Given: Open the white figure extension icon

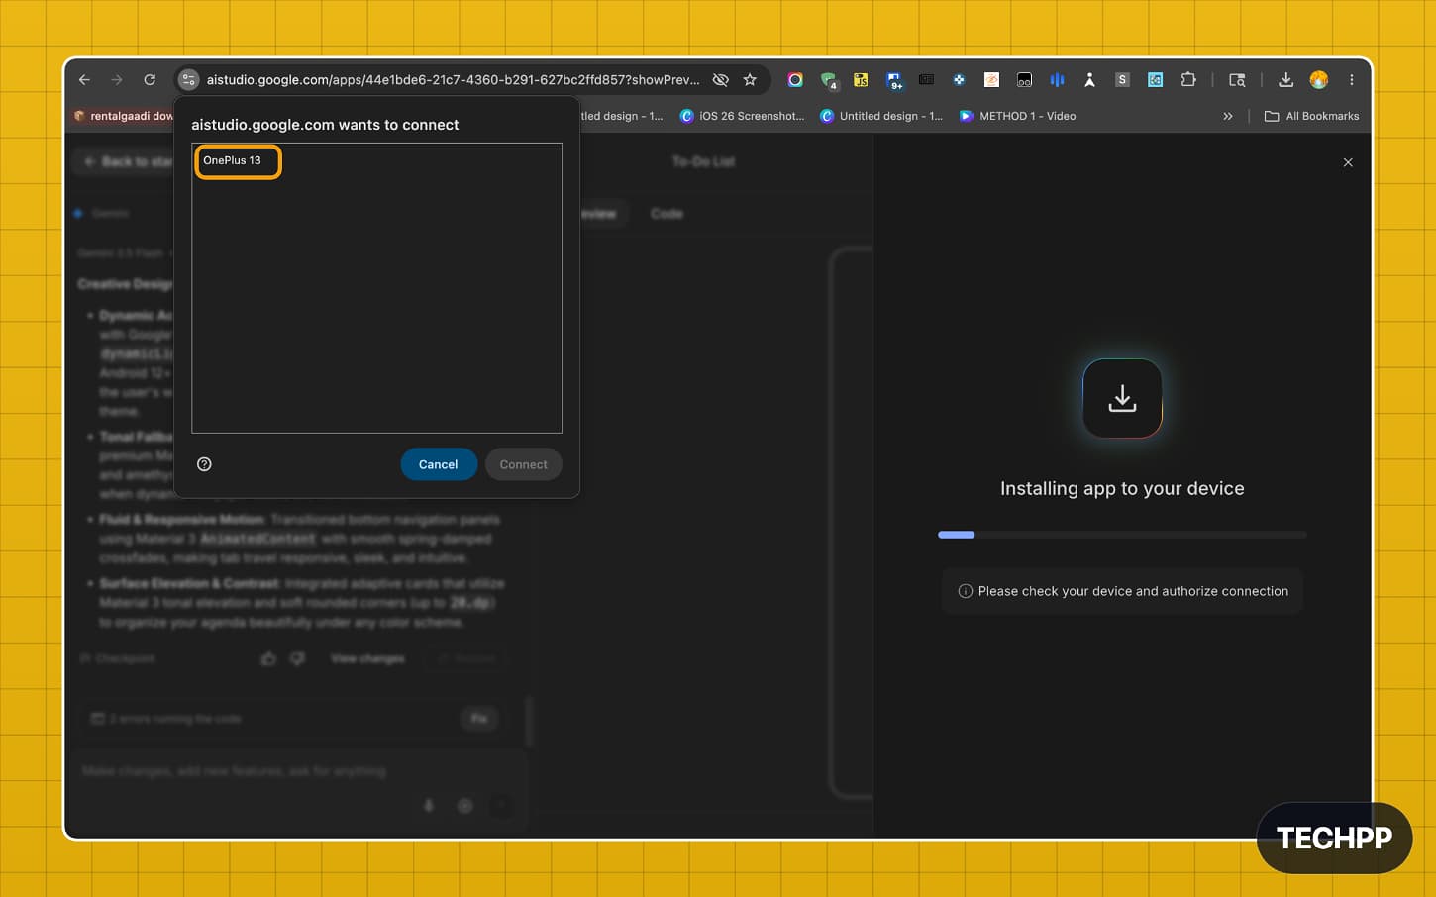Looking at the screenshot, I should click(x=1089, y=80).
